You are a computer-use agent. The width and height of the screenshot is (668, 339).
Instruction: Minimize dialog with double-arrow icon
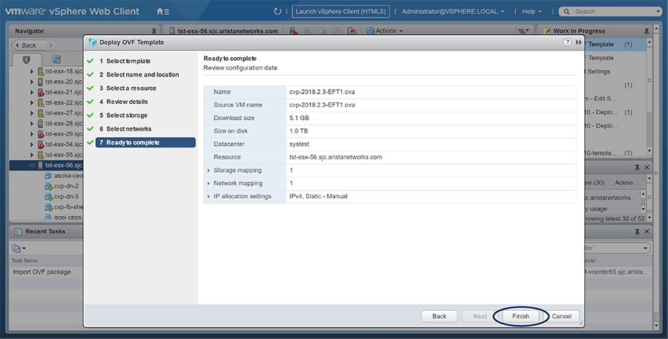coord(578,42)
